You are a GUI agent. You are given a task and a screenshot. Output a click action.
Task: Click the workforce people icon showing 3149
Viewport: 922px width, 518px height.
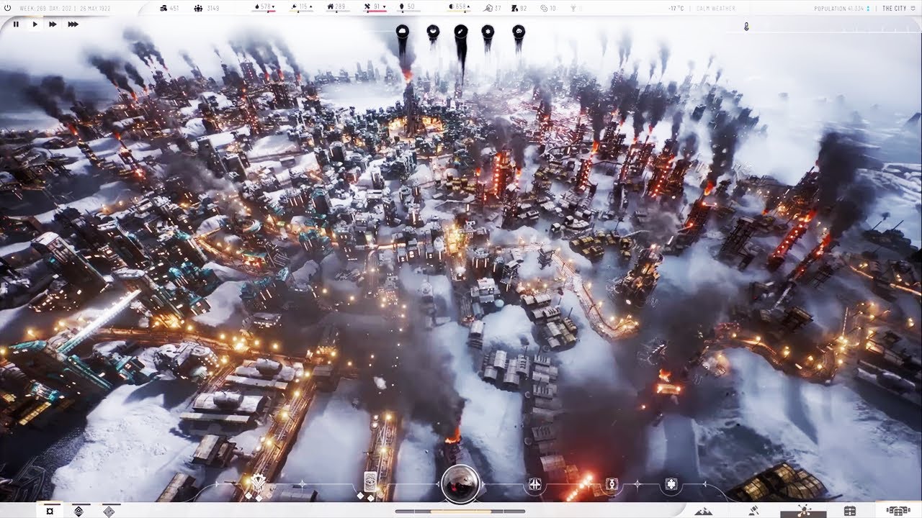point(198,8)
